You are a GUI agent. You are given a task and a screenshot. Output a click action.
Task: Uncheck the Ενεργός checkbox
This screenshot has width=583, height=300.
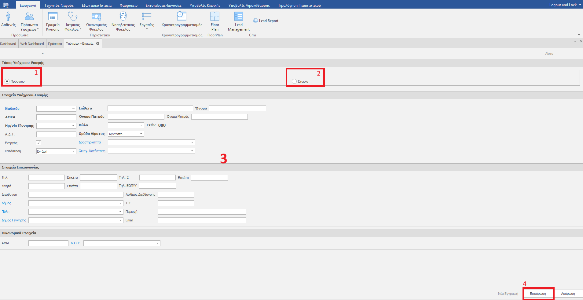(x=38, y=143)
